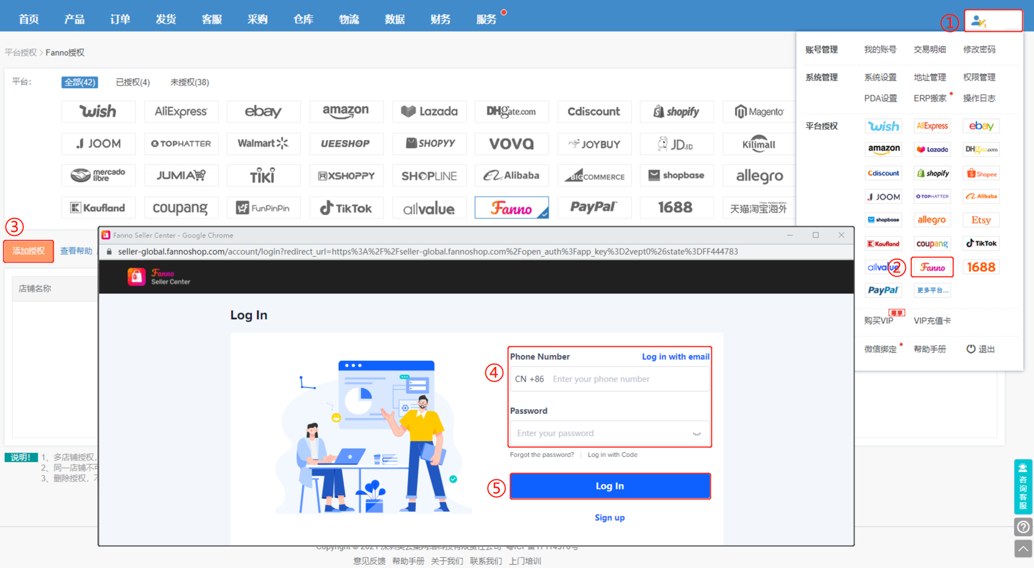Viewport: 1034px width, 568px height.
Task: Click the help question mark floating button
Action: (1023, 527)
